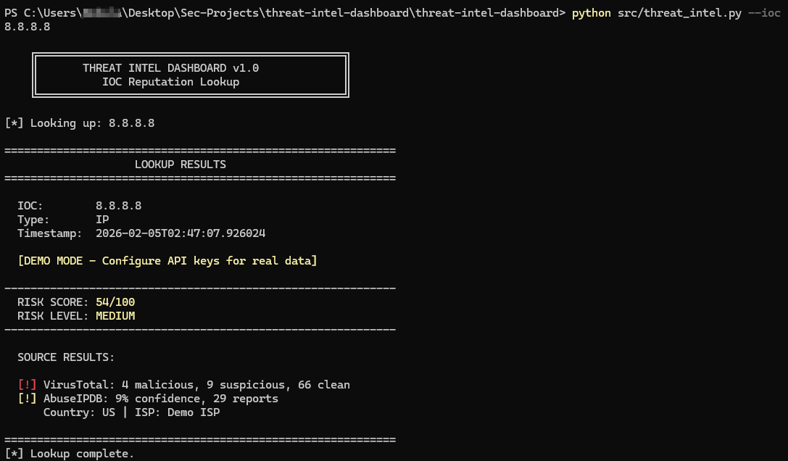The height and width of the screenshot is (461, 788).
Task: Click the IOC Reputation Lookup subtitle
Action: [x=170, y=82]
